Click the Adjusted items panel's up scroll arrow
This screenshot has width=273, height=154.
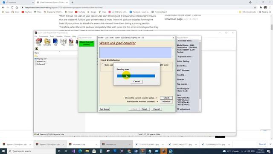(200, 41)
